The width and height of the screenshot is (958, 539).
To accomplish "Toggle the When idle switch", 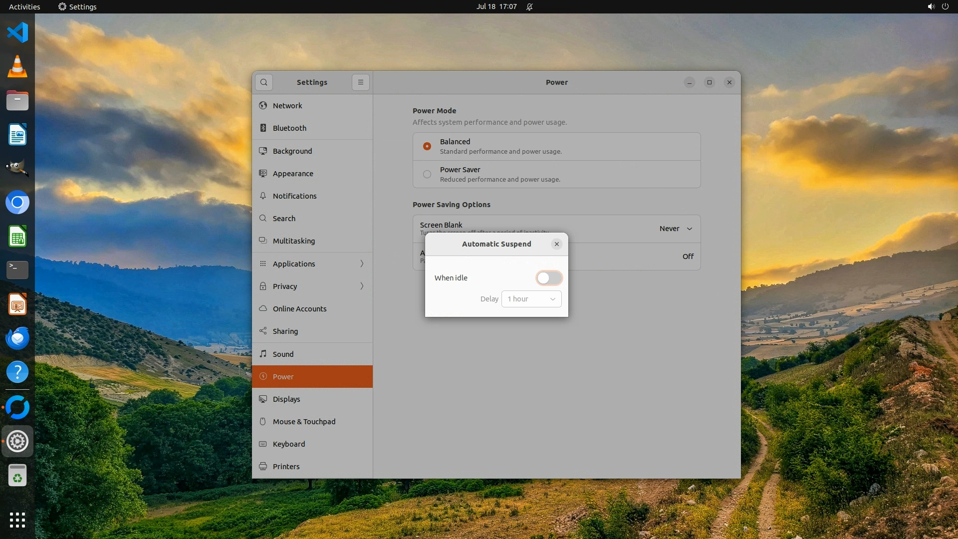I will click(549, 278).
